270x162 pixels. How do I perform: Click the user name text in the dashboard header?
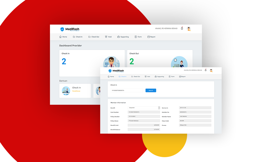[x=166, y=29]
